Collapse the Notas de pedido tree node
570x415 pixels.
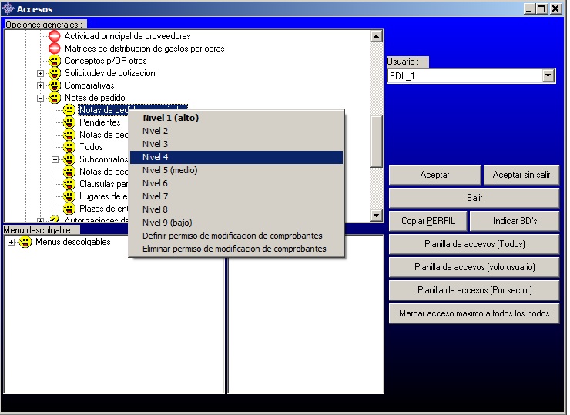click(41, 98)
